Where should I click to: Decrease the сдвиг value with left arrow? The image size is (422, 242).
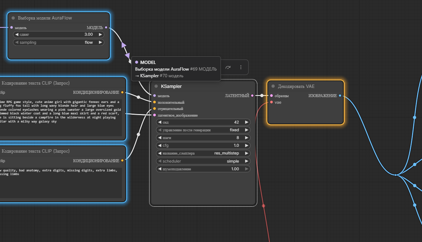point(17,35)
